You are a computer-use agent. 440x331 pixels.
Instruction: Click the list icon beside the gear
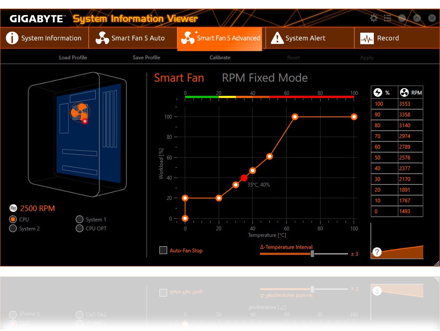coord(388,18)
